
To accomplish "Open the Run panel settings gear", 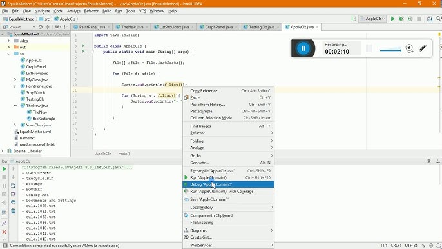I will (x=429, y=161).
